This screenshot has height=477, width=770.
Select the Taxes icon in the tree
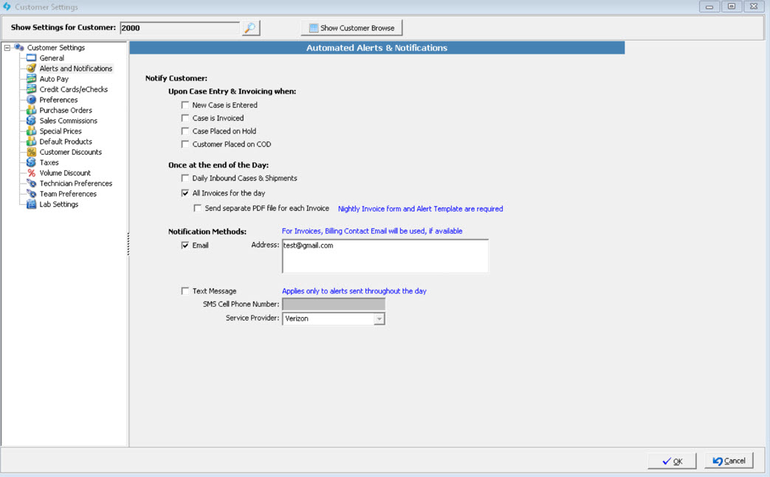pyautogui.click(x=30, y=162)
